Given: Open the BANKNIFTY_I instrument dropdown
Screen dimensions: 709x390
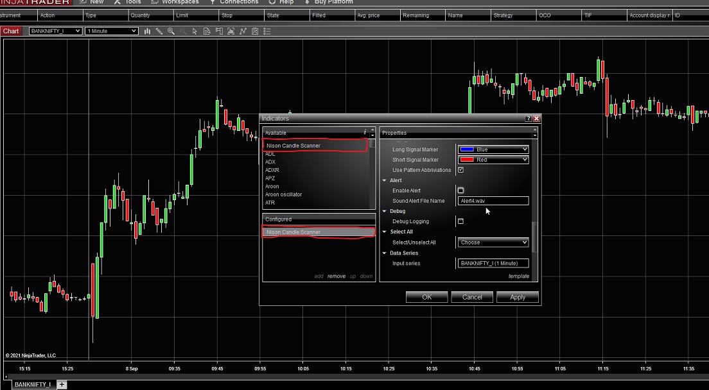Looking at the screenshot, I should (55, 31).
